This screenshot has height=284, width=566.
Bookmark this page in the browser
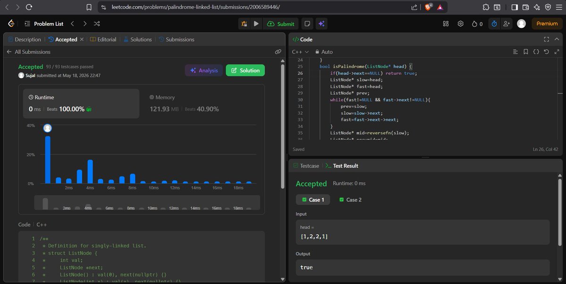[89, 7]
